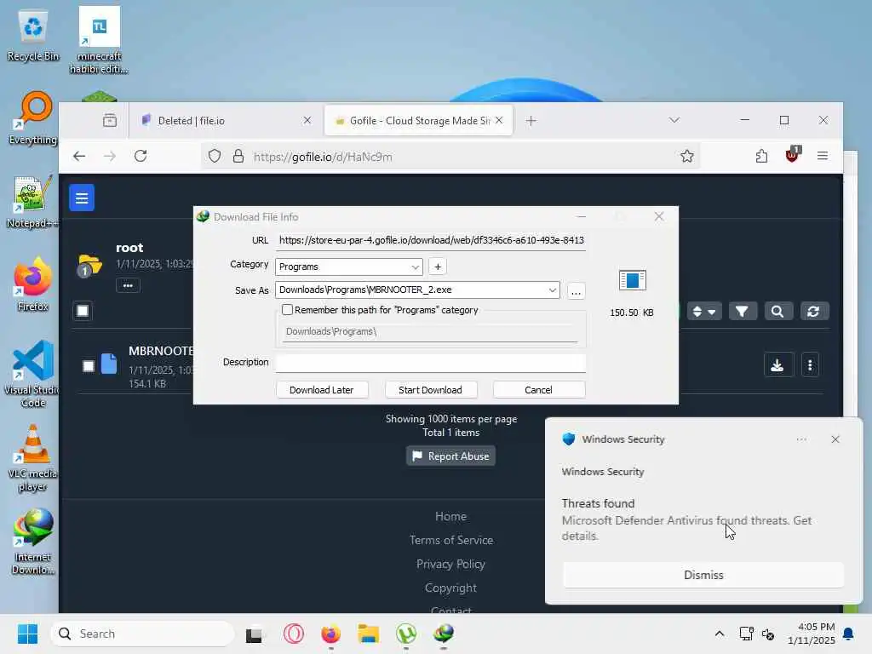Open the Copyright footer link
This screenshot has height=654, width=872.
coord(451,588)
